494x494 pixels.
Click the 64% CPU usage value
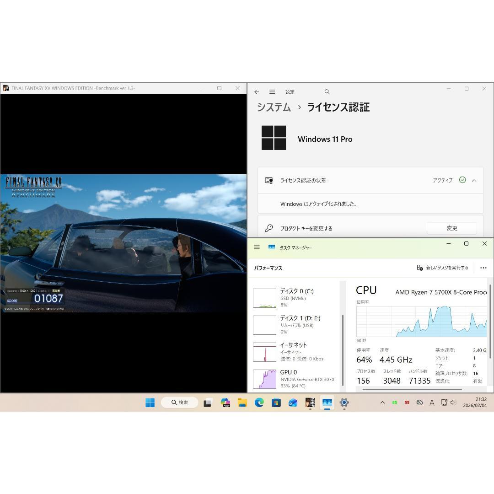(364, 360)
